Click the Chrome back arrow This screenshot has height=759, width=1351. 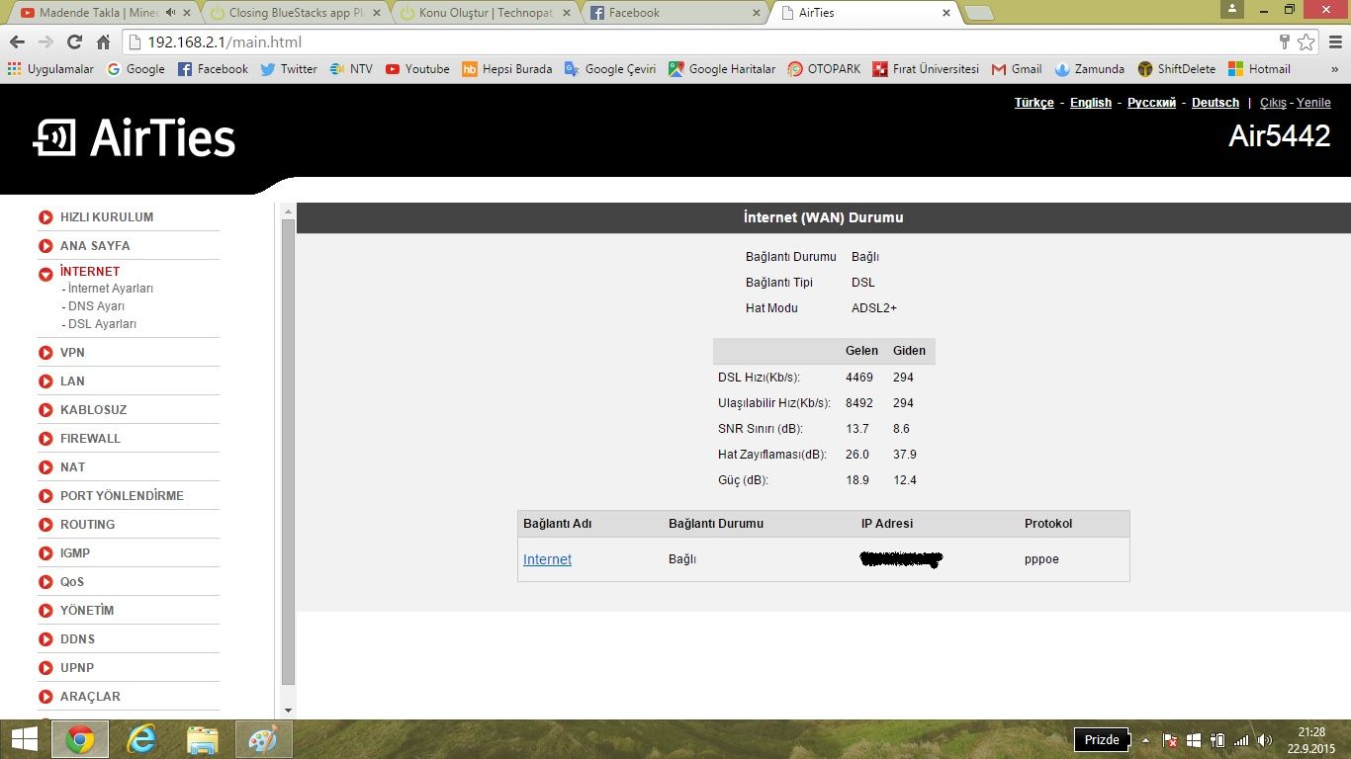[x=17, y=42]
